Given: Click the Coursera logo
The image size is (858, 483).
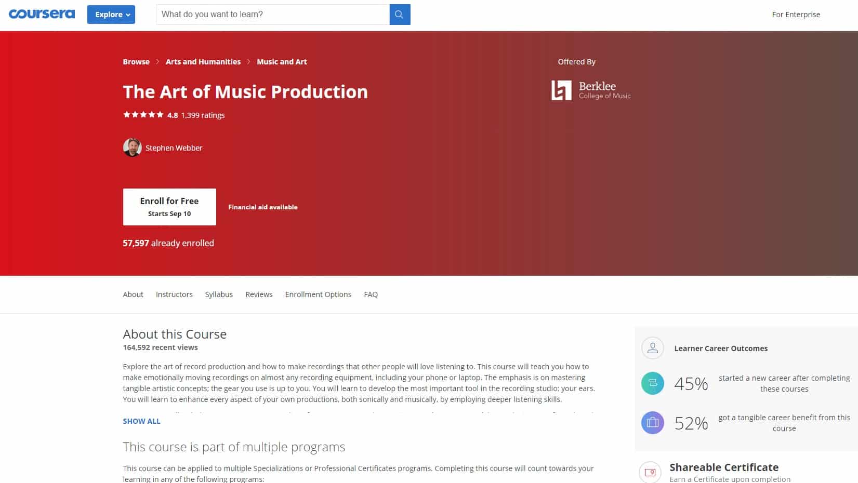Looking at the screenshot, I should coord(42,14).
